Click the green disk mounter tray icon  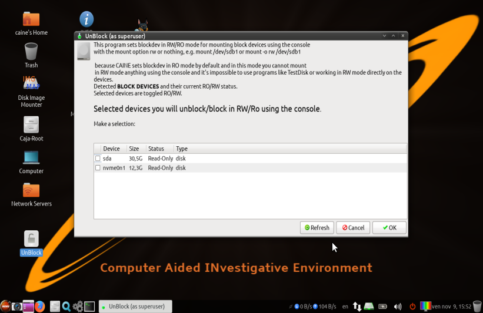click(x=369, y=307)
